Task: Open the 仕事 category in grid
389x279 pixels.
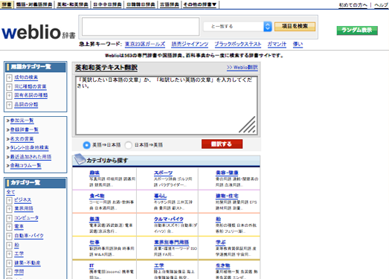Action: pyautogui.click(x=94, y=243)
